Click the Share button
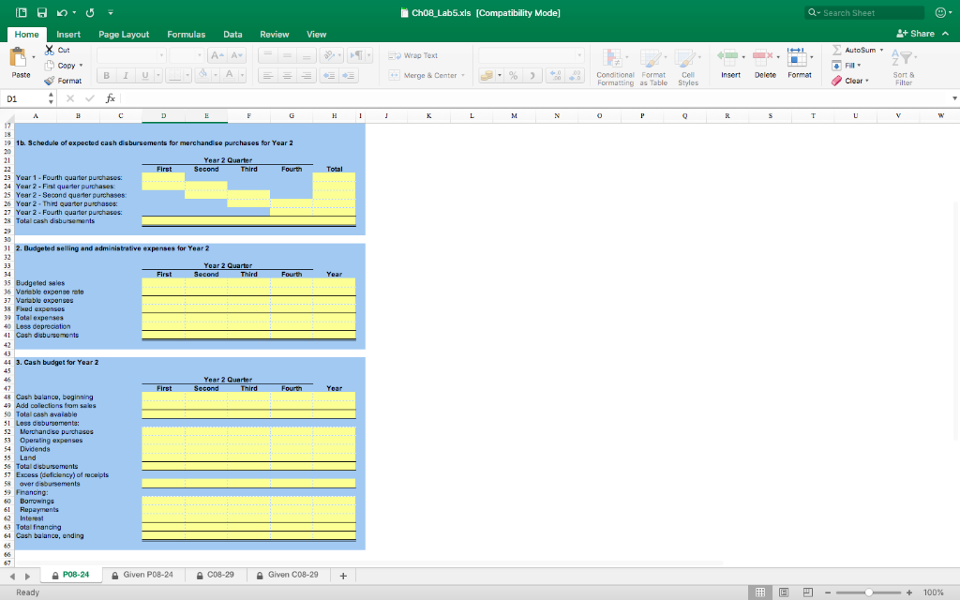960x600 pixels. pos(923,32)
